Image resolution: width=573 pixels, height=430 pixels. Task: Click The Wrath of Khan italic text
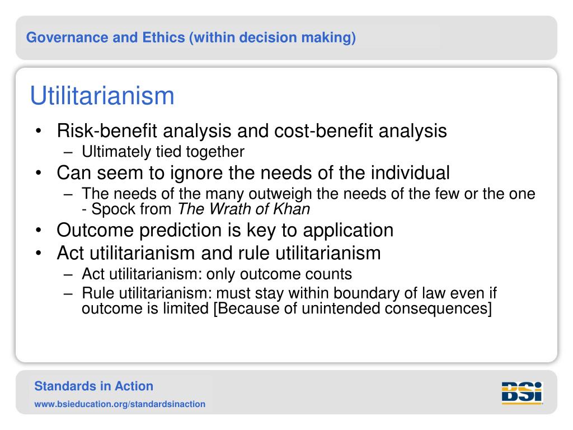tap(244, 209)
